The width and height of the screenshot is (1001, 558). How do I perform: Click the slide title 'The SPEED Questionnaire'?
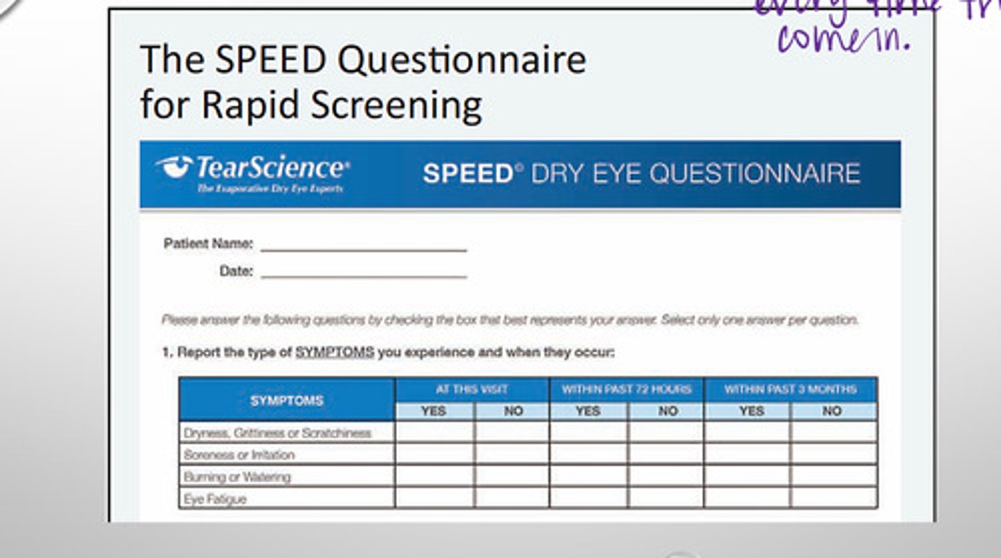tap(363, 60)
